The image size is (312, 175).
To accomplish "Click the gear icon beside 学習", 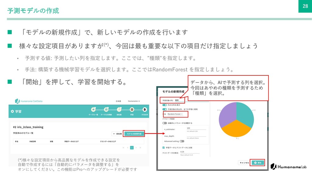I will [12, 112].
